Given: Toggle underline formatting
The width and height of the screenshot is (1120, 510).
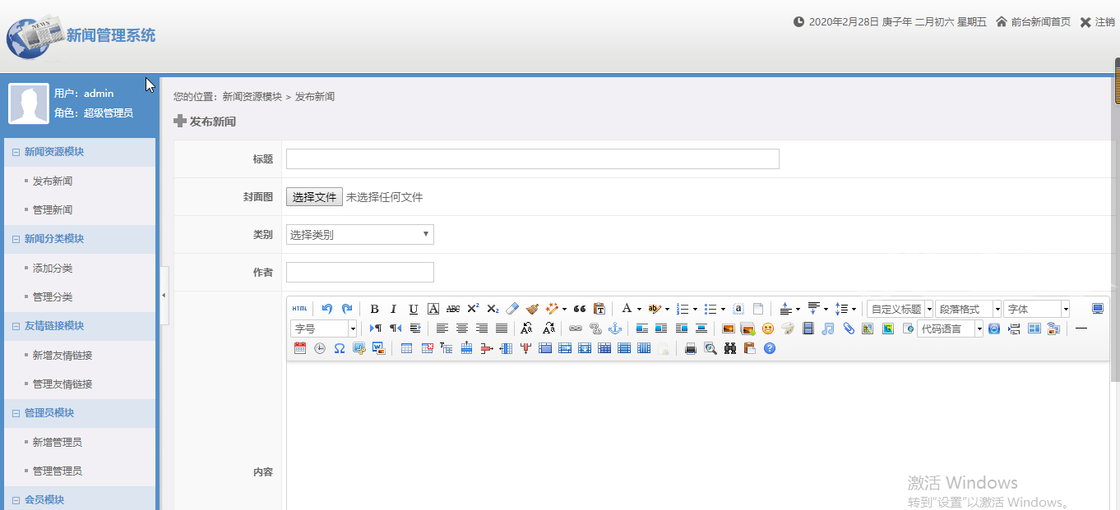Looking at the screenshot, I should point(414,309).
